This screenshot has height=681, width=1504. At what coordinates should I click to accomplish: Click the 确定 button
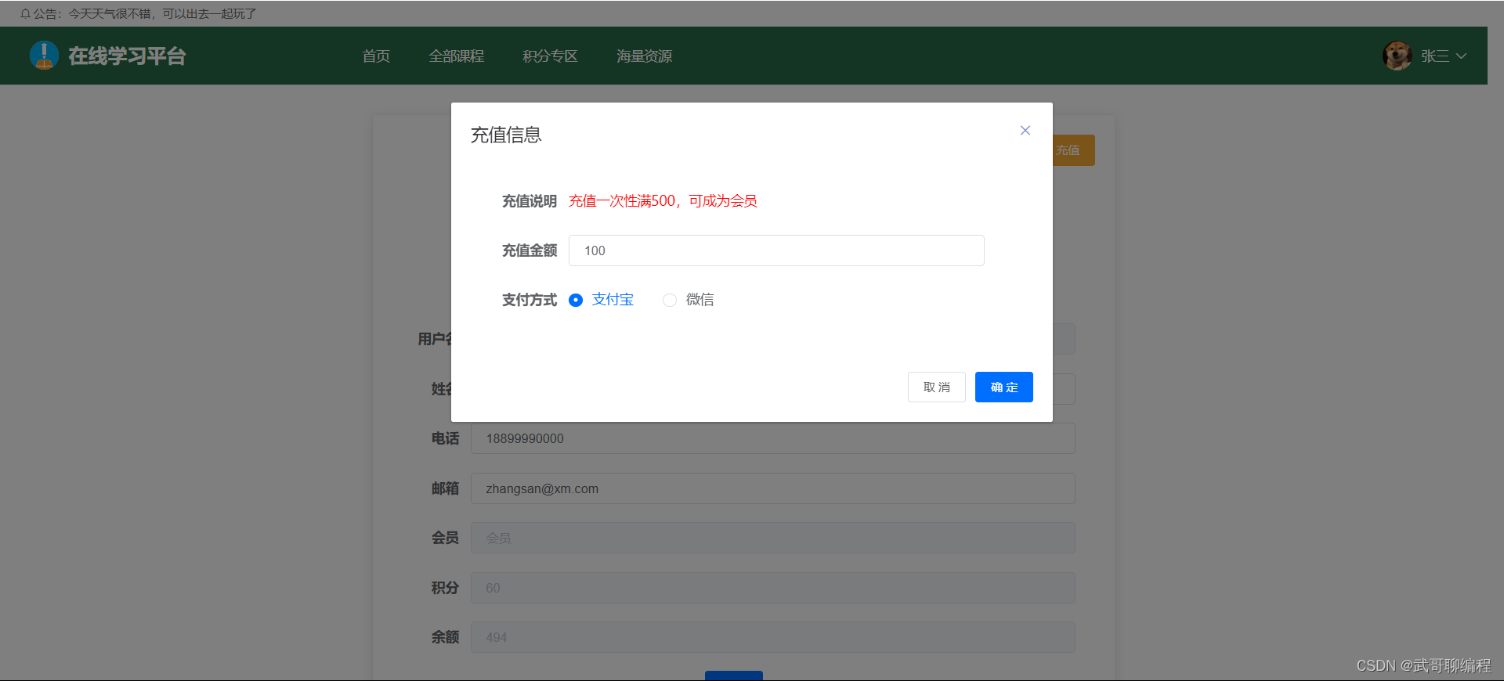pos(1004,387)
